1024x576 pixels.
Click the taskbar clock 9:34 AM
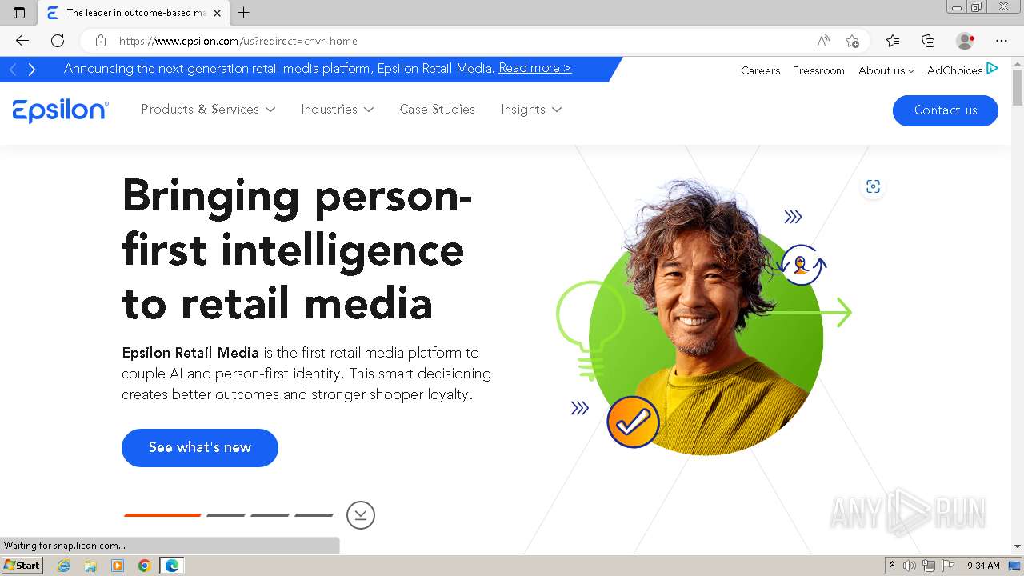pos(983,566)
